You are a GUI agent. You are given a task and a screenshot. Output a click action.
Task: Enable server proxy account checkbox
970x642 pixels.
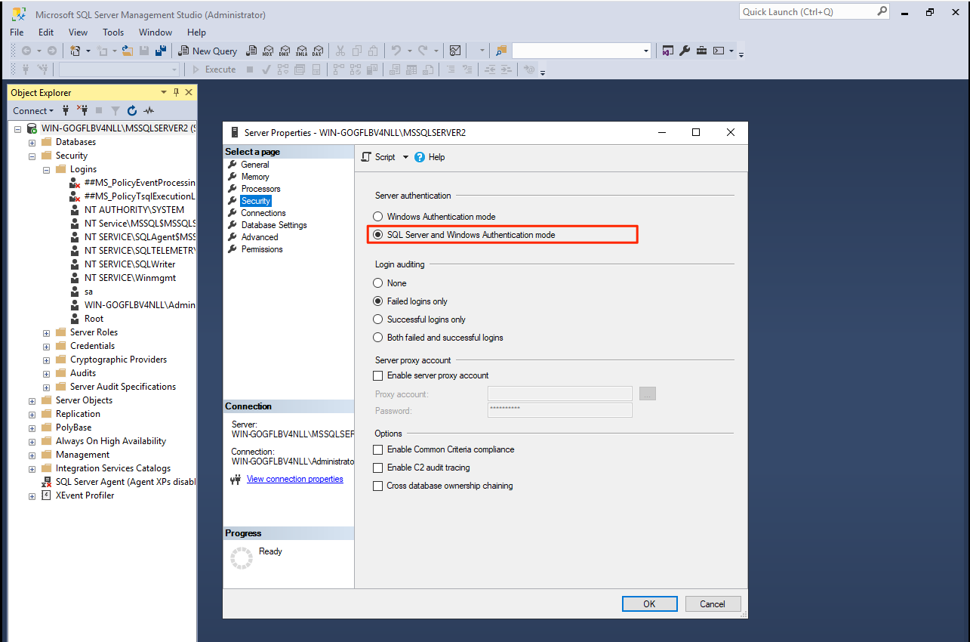pos(378,375)
